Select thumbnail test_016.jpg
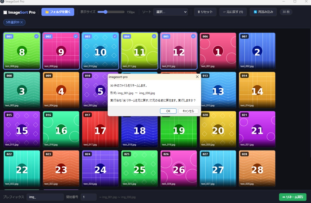The height and width of the screenshot is (203, 311). click(61, 129)
